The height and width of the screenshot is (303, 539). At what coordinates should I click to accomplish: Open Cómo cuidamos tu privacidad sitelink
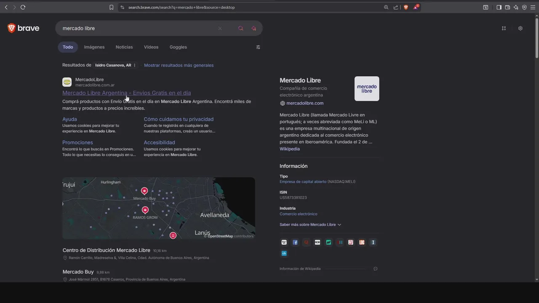point(179,119)
